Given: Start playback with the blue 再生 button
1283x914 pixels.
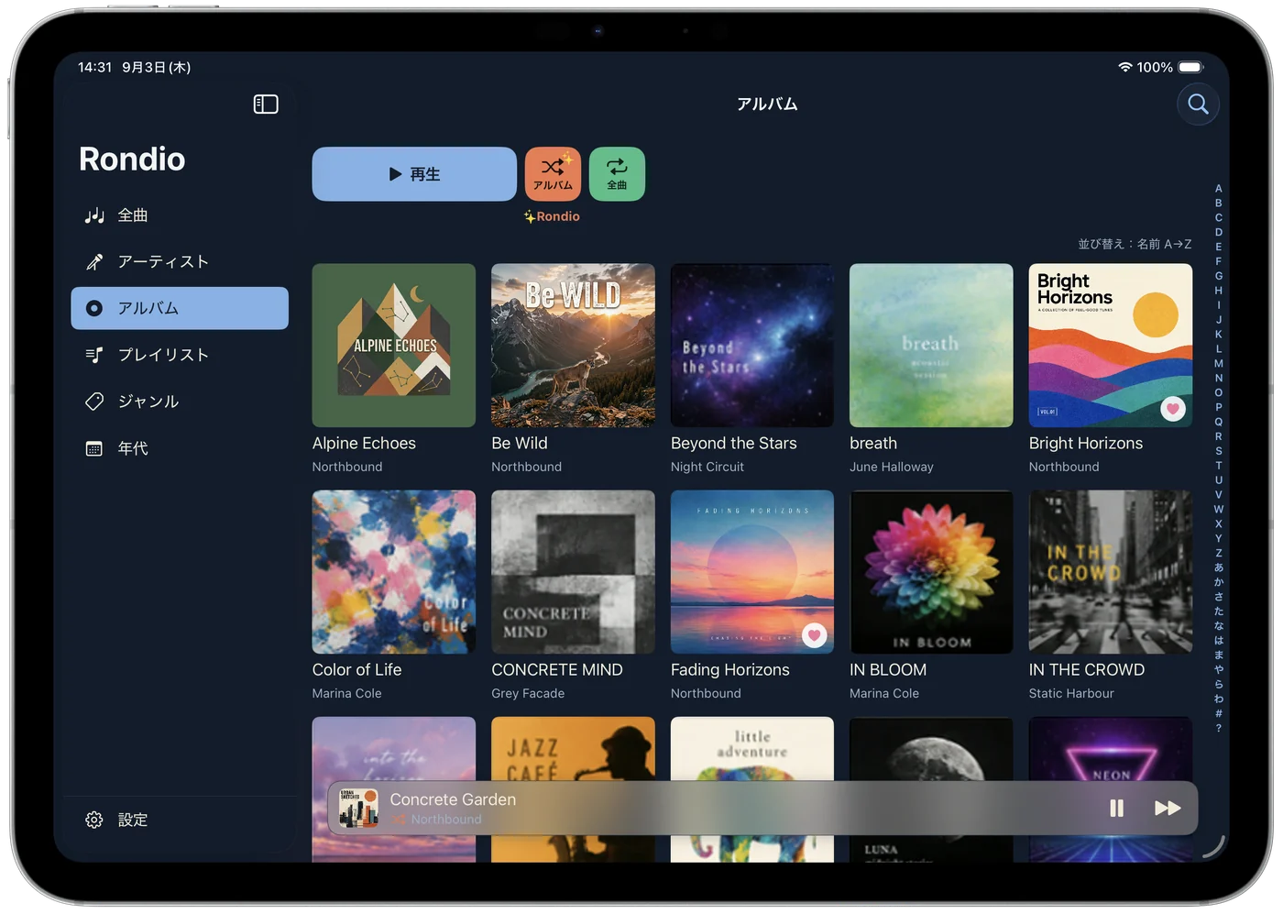Looking at the screenshot, I should (414, 174).
